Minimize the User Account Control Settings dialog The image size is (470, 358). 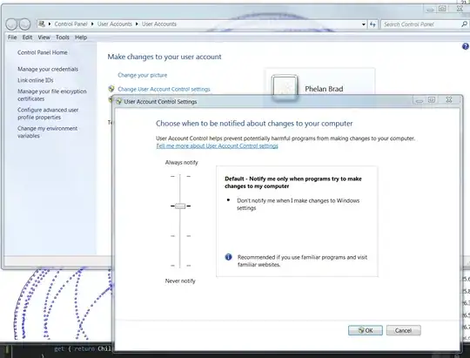[x=420, y=100]
